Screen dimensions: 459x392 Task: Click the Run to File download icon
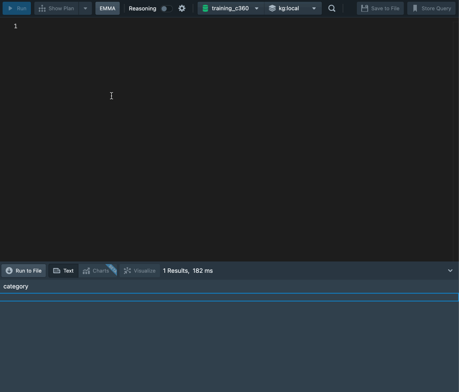[9, 271]
